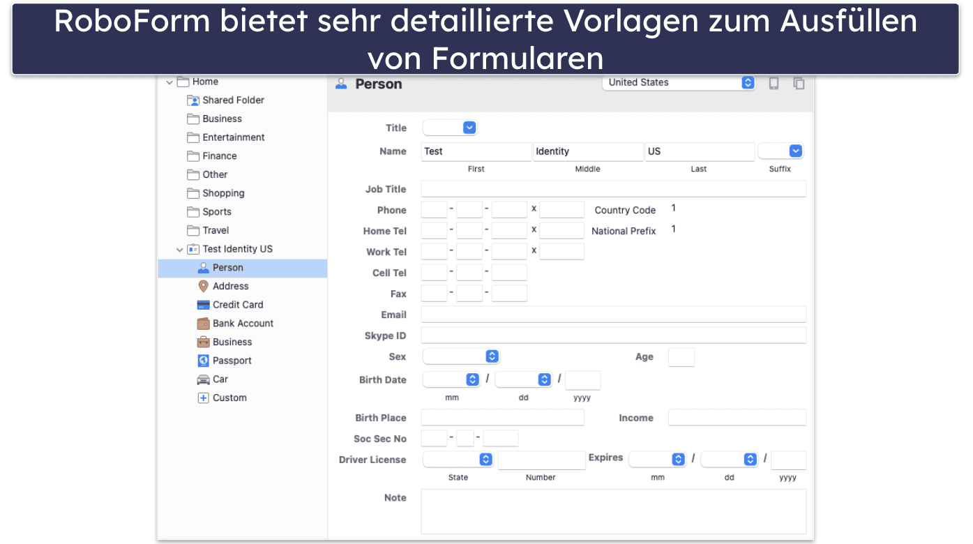Screen dimensions: 973x544
Task: Click the Income field
Action: tap(737, 418)
